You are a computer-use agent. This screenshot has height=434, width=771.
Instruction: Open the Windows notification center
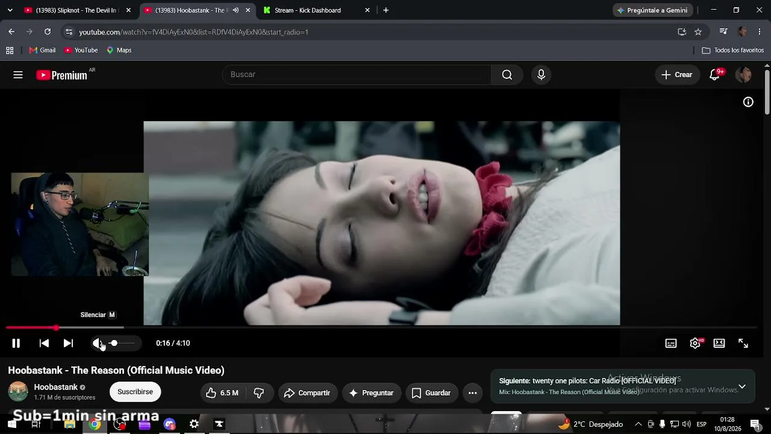pos(755,424)
